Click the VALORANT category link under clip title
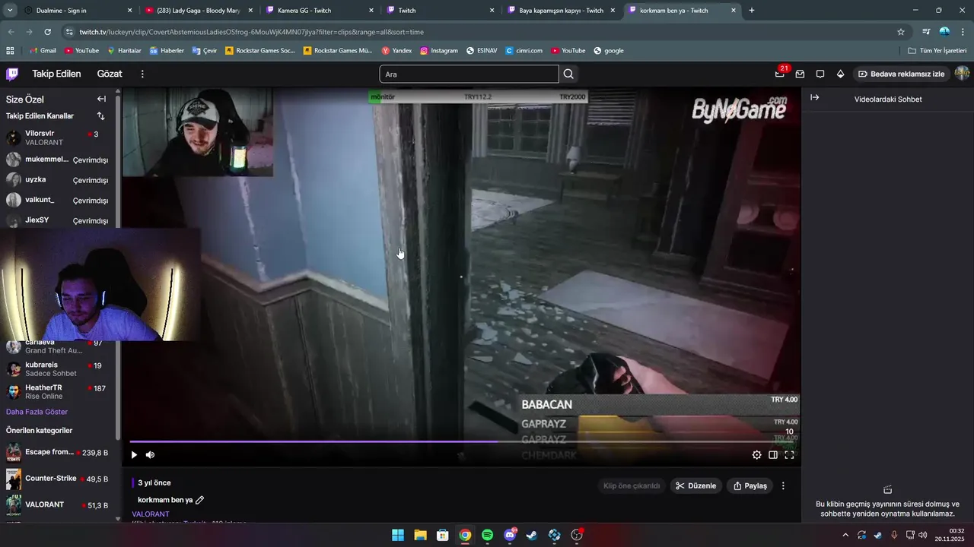Viewport: 974px width, 547px height. pyautogui.click(x=151, y=514)
